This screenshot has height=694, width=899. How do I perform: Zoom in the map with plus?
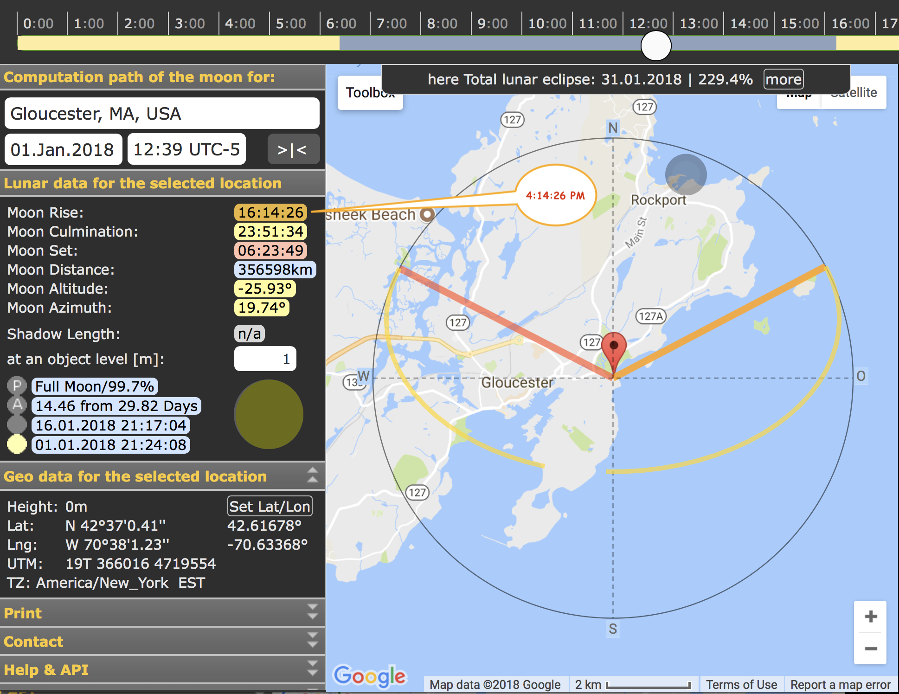[870, 617]
